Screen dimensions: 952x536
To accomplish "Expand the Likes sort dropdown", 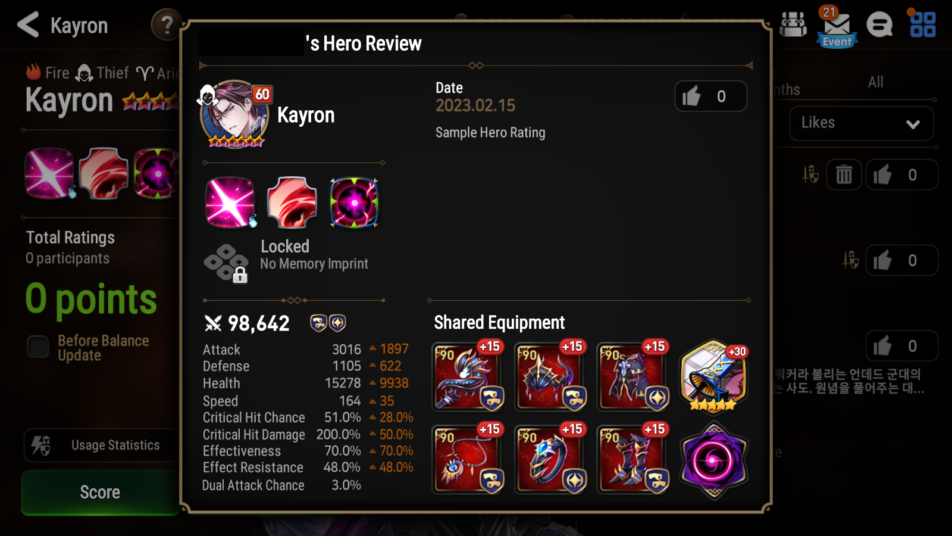I will [861, 123].
